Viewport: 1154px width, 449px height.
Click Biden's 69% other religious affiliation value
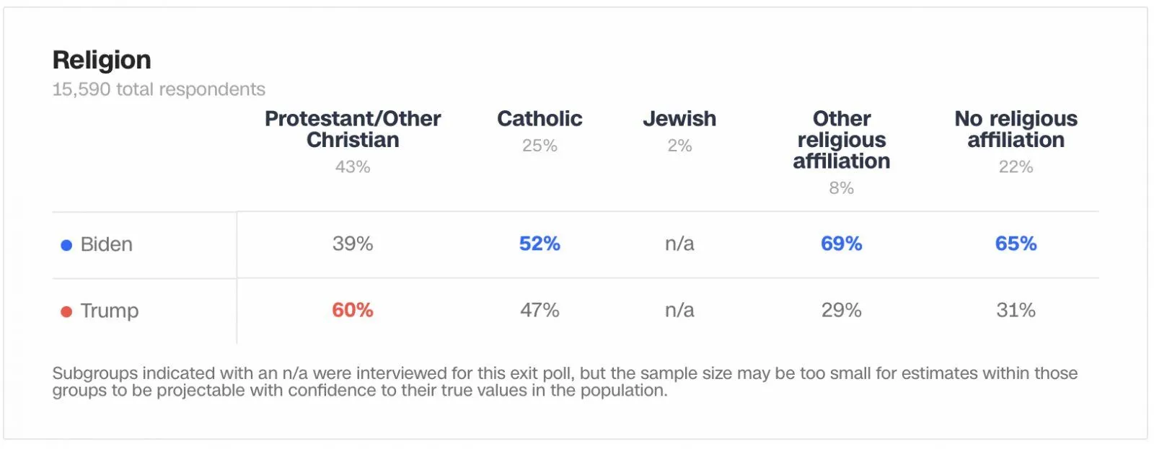point(842,244)
